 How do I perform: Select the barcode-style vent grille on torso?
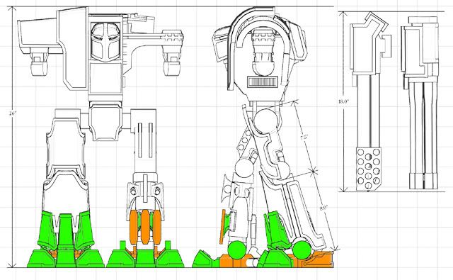point(263,82)
